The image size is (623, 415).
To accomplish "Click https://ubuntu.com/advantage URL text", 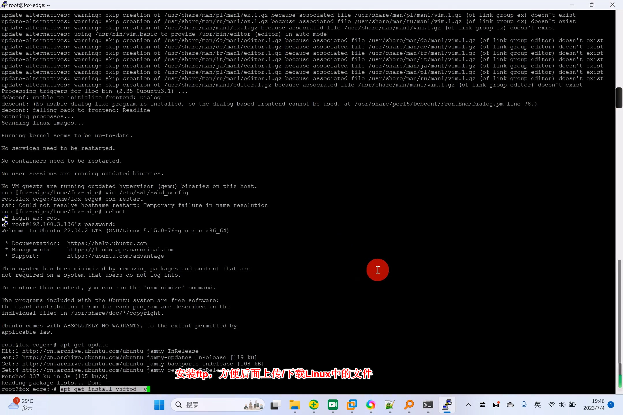I will click(115, 256).
